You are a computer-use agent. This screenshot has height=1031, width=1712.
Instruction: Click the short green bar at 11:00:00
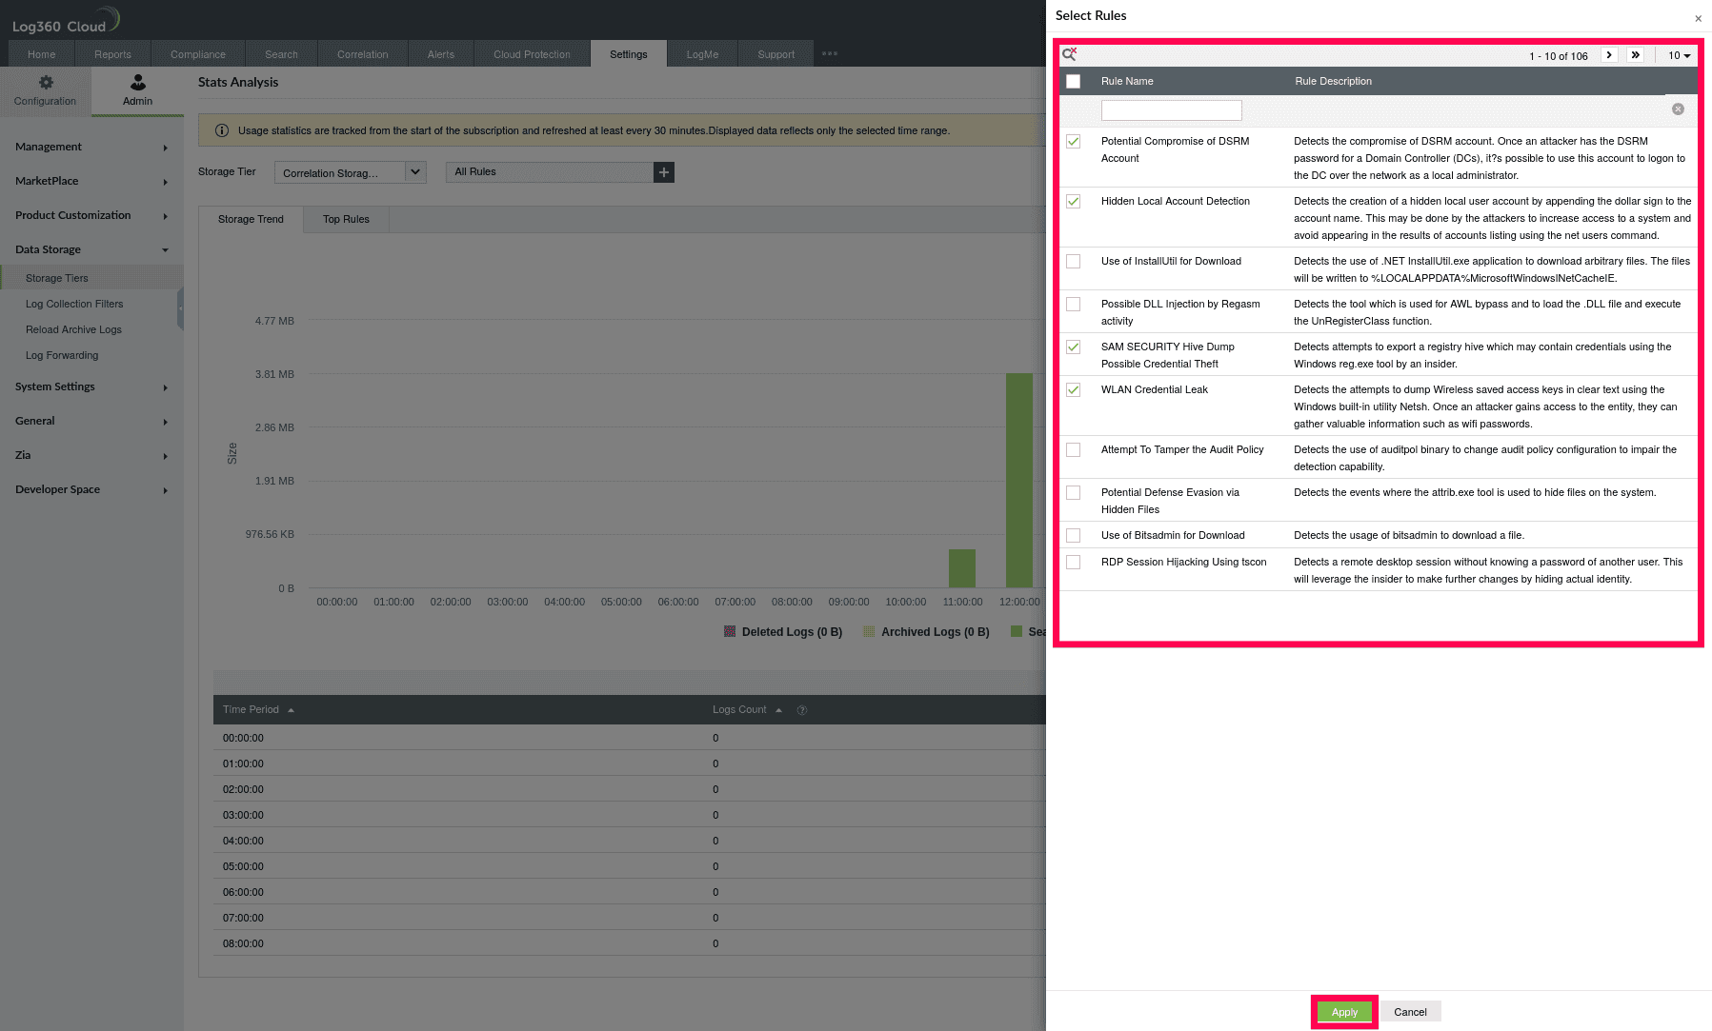click(962, 569)
